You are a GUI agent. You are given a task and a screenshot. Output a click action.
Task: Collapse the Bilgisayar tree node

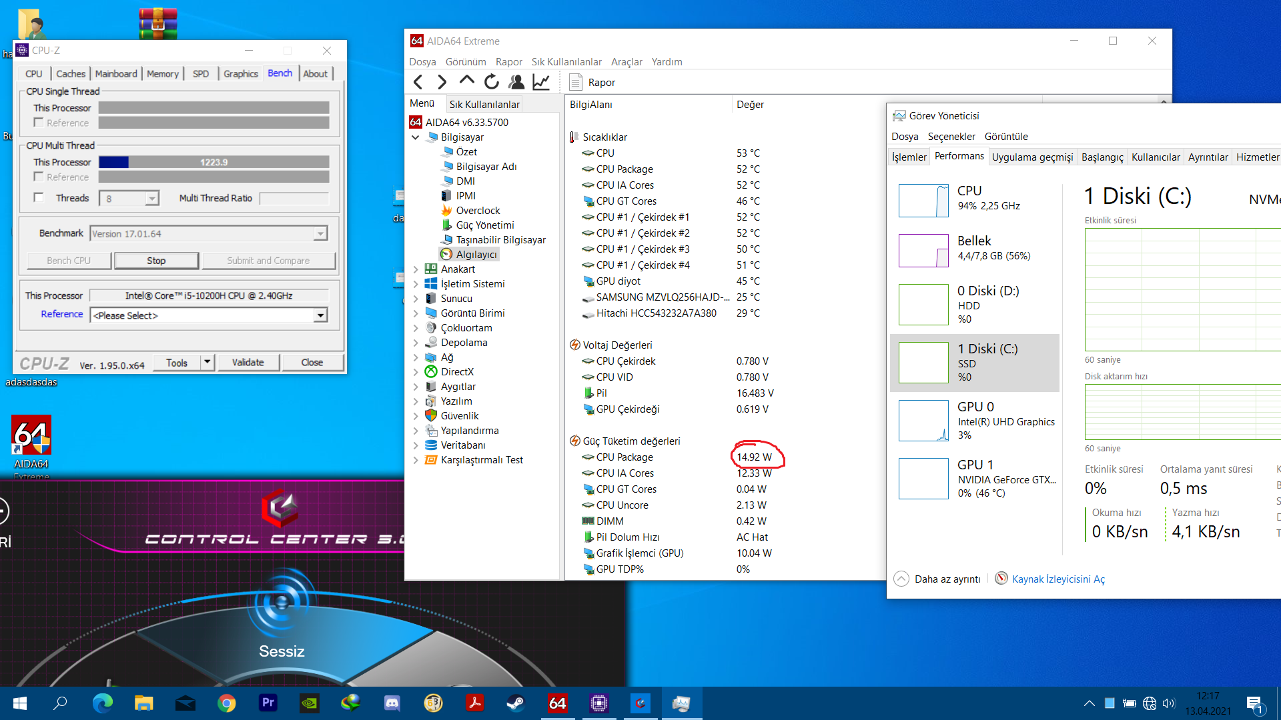coord(416,137)
